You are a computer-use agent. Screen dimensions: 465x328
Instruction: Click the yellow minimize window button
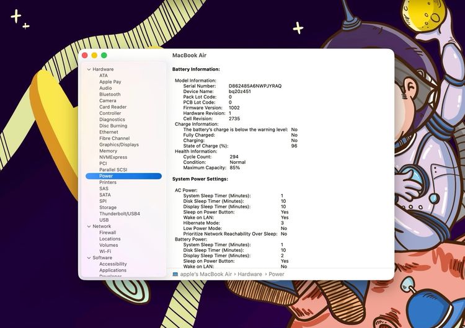94,55
